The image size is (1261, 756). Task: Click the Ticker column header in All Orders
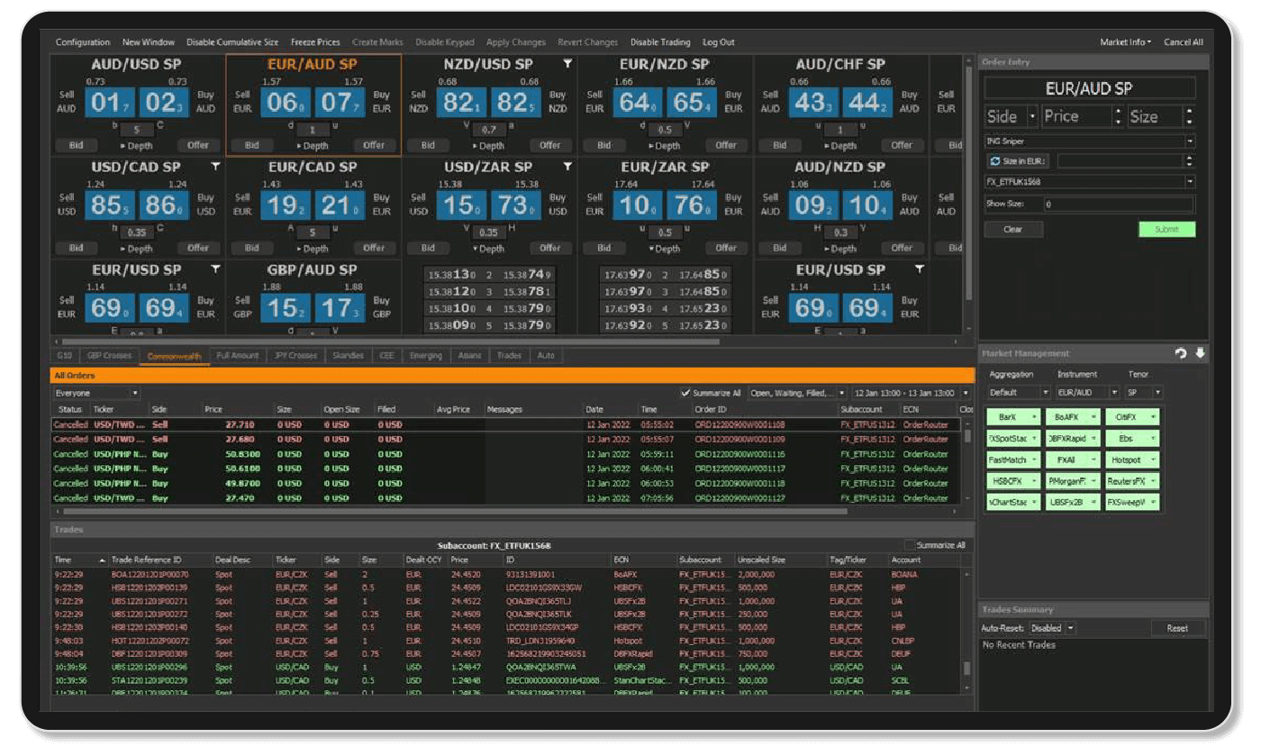[x=119, y=409]
